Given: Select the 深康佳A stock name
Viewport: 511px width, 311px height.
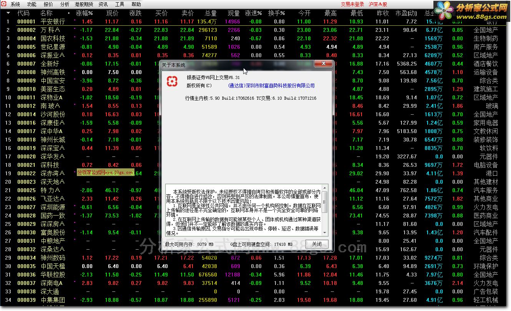Looking at the screenshot, I should (x=53, y=123).
